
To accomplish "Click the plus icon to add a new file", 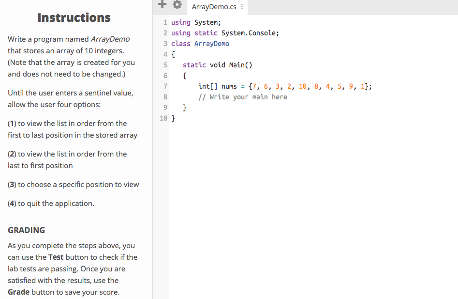I will [x=162, y=4].
